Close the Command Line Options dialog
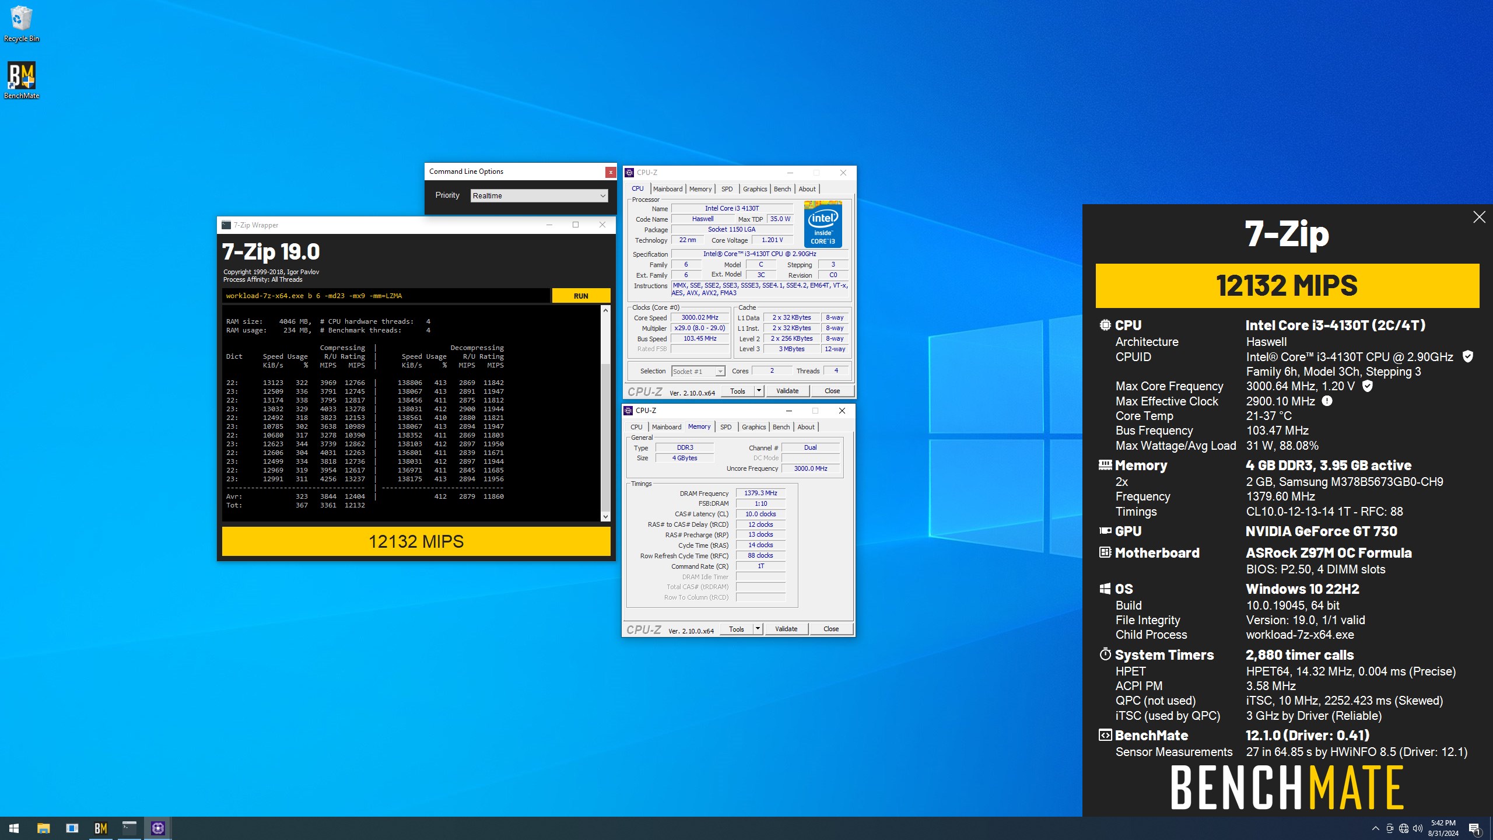This screenshot has height=840, width=1493. click(610, 172)
